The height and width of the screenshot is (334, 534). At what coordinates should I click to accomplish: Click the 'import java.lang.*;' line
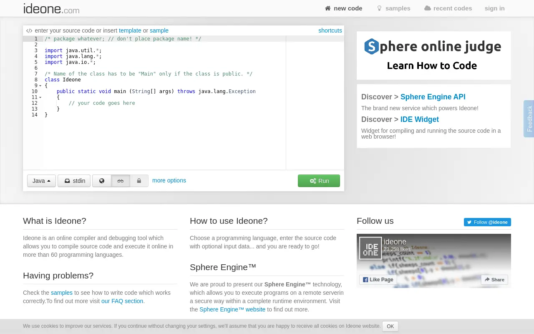(73, 56)
